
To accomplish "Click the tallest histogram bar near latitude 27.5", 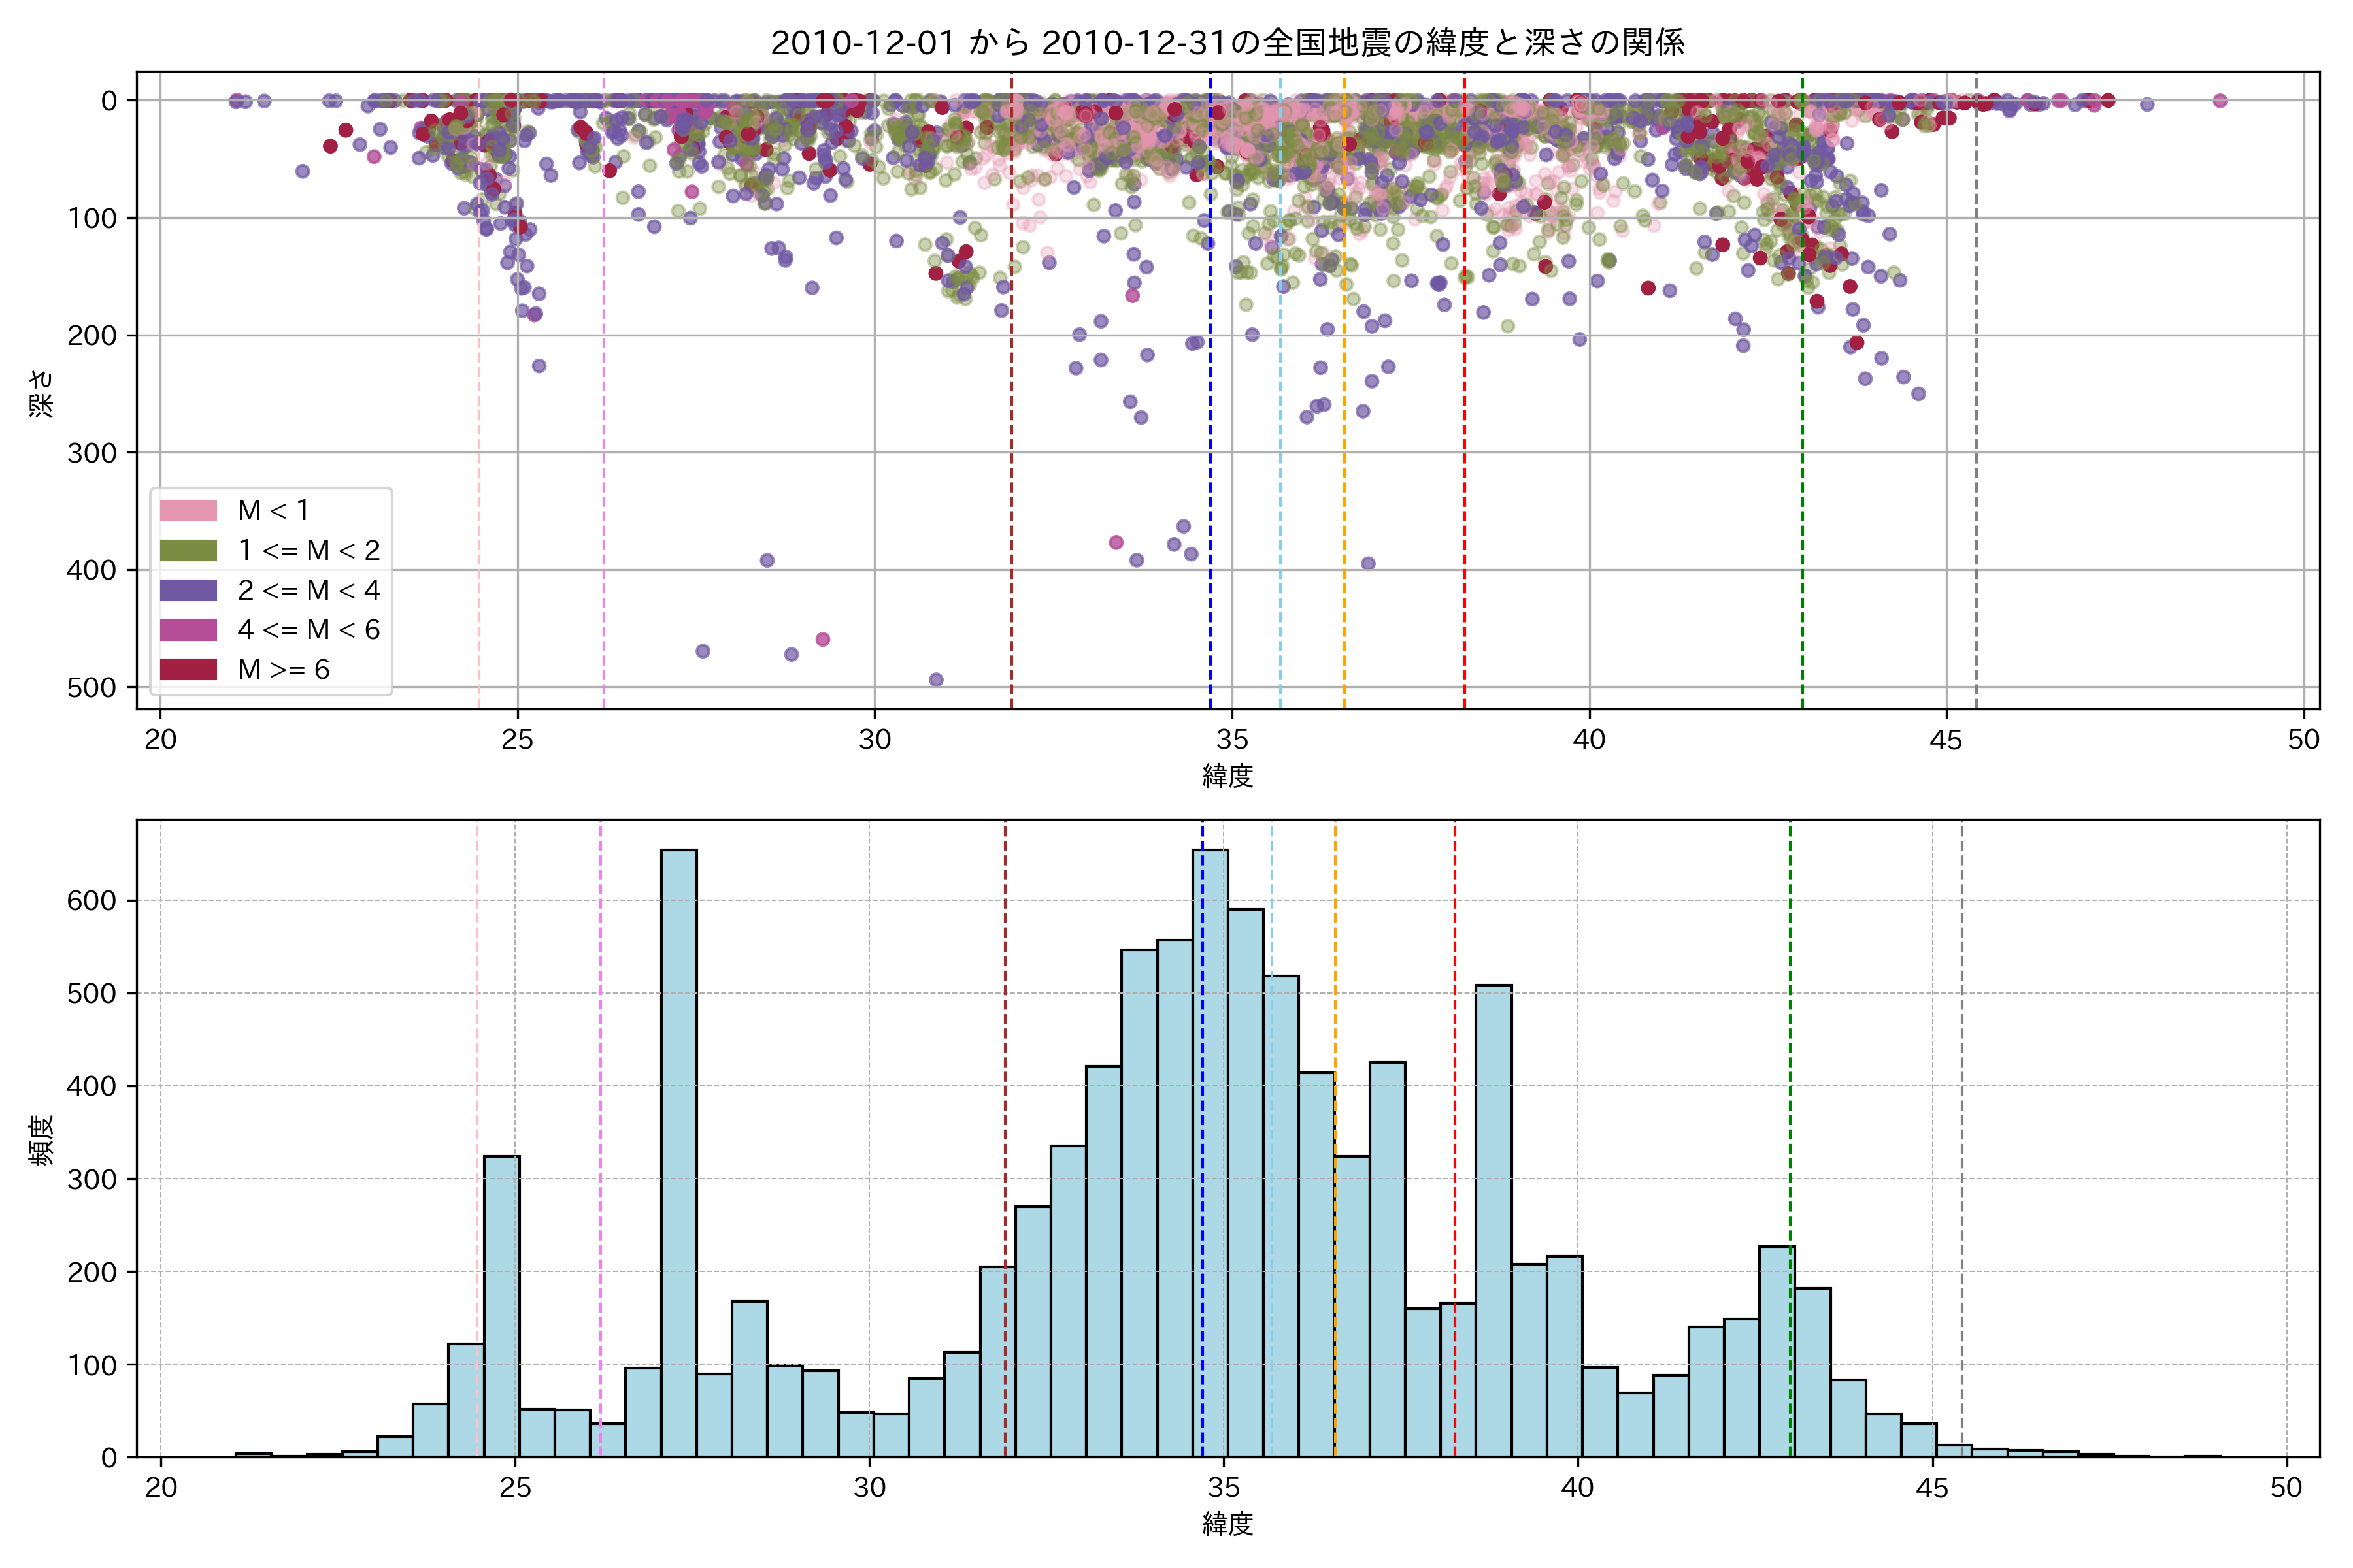I will click(679, 1150).
